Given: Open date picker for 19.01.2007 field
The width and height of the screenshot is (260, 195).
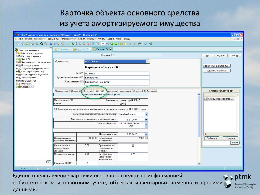Looking at the screenshot, I should click(146, 119).
